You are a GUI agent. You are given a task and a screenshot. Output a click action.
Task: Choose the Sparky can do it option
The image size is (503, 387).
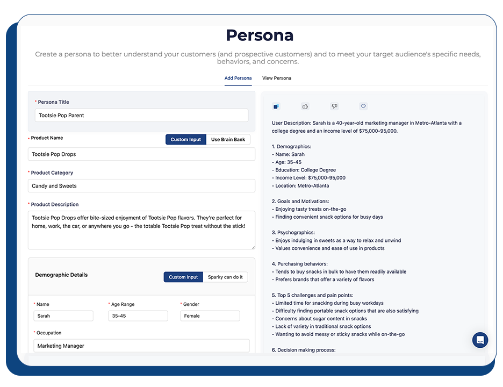(x=225, y=277)
